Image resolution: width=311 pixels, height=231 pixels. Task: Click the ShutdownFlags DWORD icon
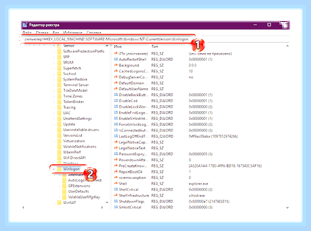tap(116, 201)
